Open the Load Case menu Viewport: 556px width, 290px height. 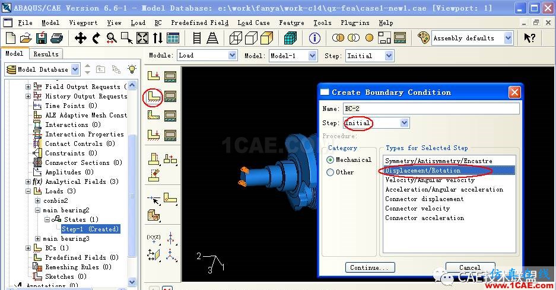point(253,23)
